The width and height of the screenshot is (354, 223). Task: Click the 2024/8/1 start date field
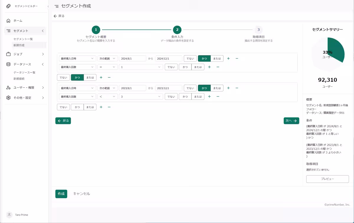132,58
